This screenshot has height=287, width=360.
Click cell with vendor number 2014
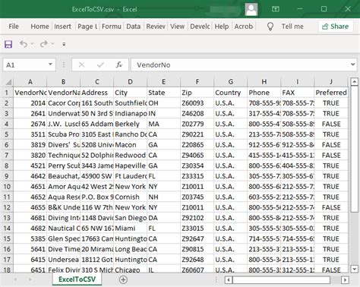pyautogui.click(x=30, y=103)
